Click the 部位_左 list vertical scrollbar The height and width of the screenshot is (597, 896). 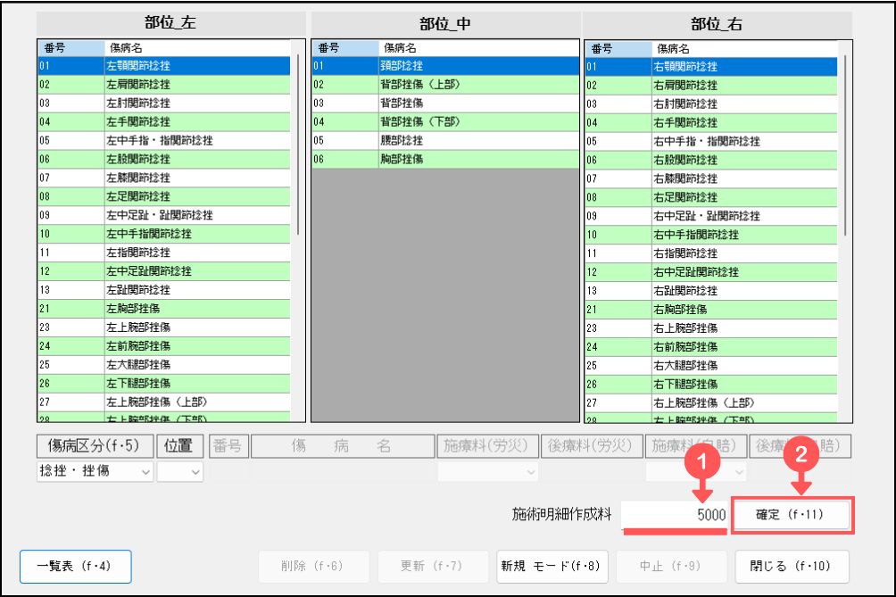(298, 143)
